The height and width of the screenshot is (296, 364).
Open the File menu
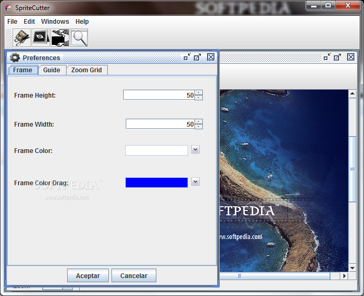[12, 22]
